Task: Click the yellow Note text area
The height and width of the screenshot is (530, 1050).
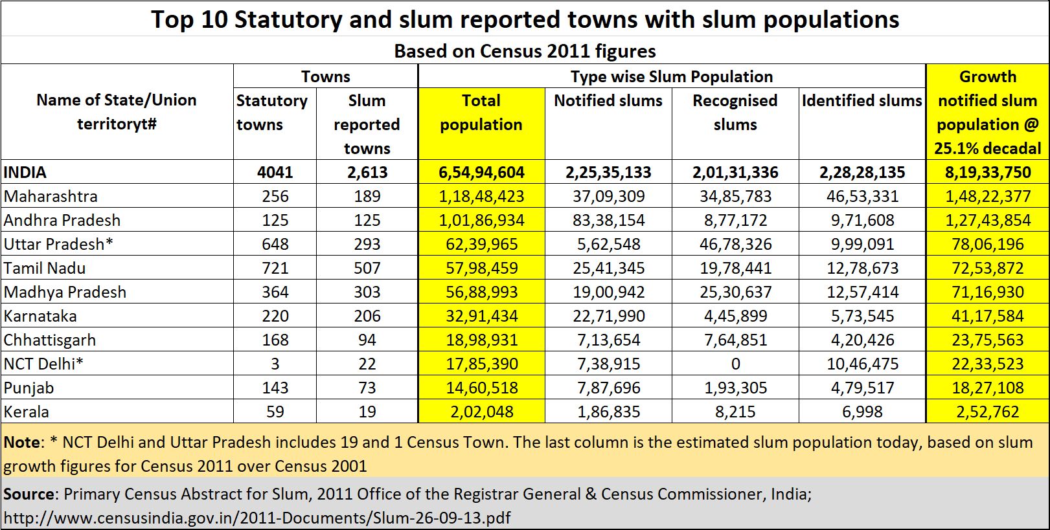Action: click(525, 454)
